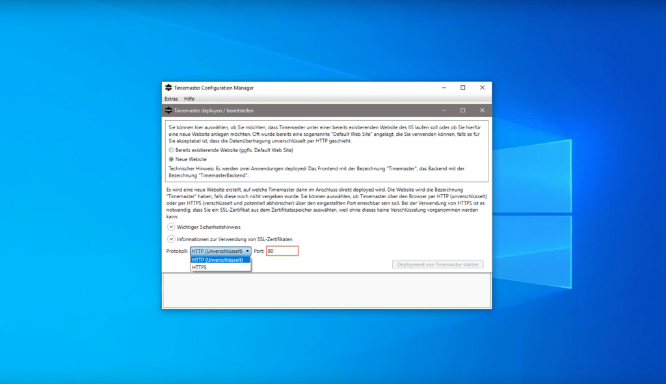666x384 pixels.
Task: Open the Hilfe menu
Action: click(x=189, y=99)
